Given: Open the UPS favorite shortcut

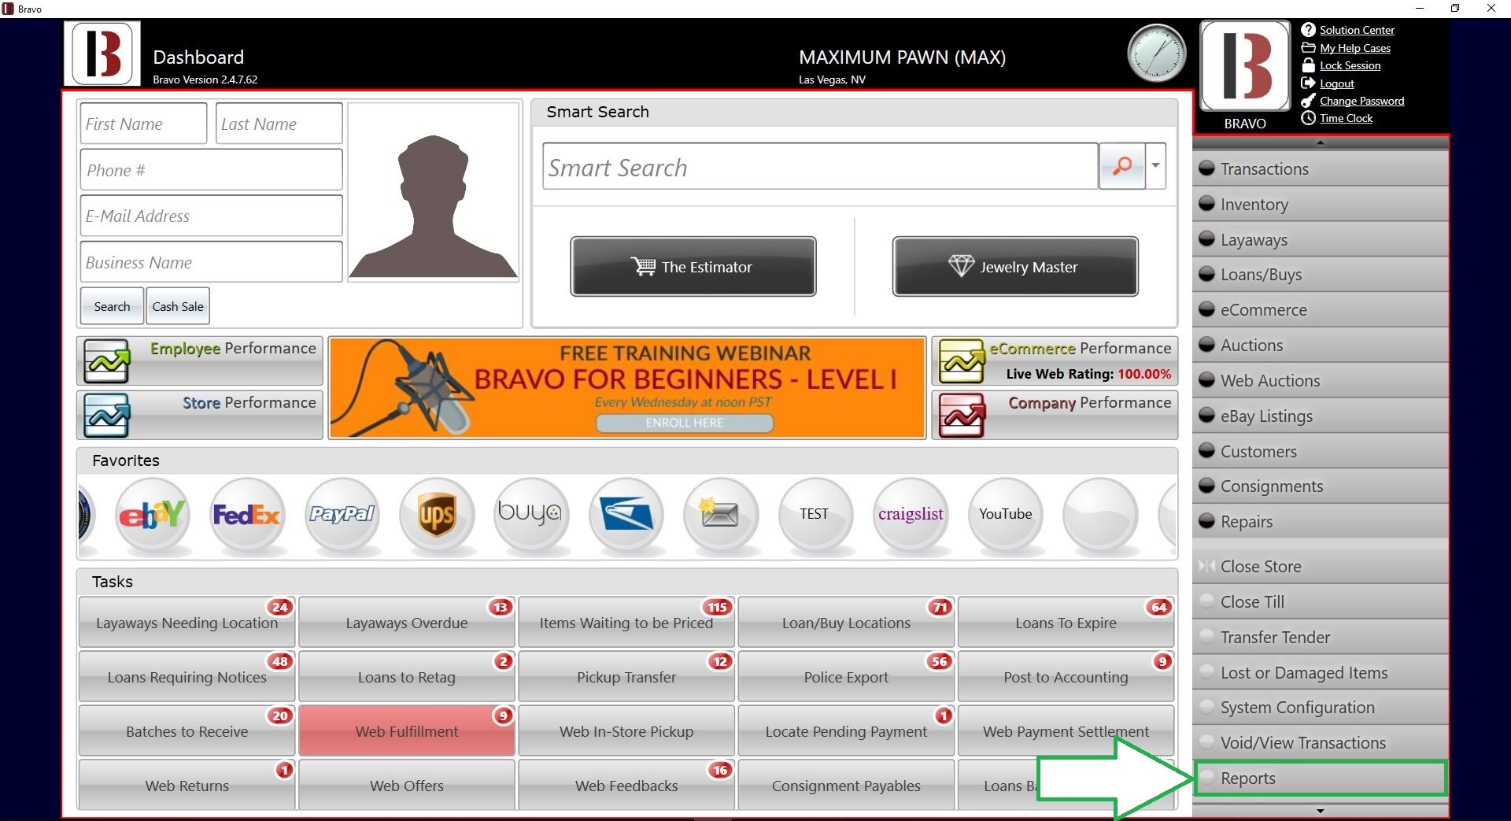Looking at the screenshot, I should (x=437, y=515).
